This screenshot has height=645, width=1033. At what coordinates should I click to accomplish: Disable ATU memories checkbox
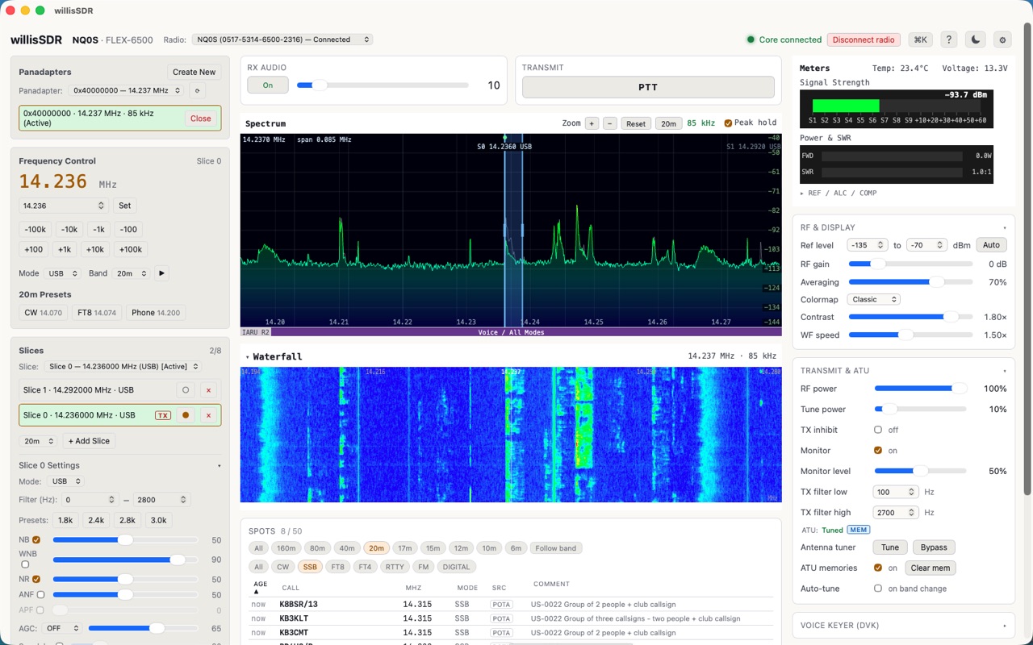878,568
